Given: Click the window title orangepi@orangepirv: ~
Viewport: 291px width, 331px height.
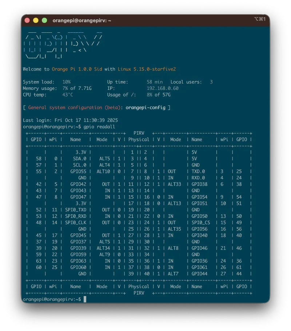Looking at the screenshot, I should coord(82,21).
